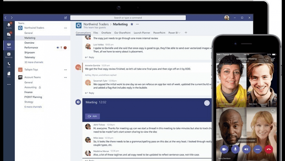The width and height of the screenshot is (285, 161).
Task: Hang up with red end-call button
Action: 269,149
